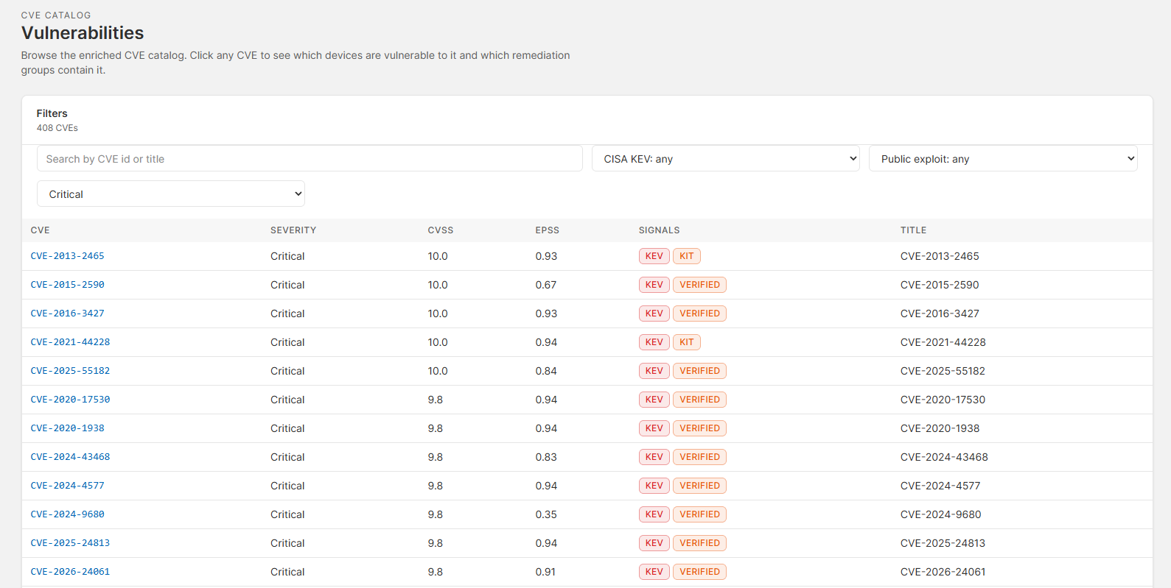Select the 10.0 CVSS score for CVE-2013-2465
This screenshot has height=588, width=1171.
point(438,256)
